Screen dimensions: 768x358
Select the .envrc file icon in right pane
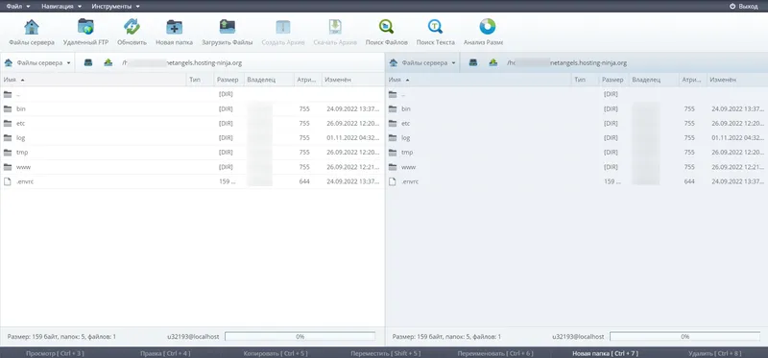click(393, 181)
